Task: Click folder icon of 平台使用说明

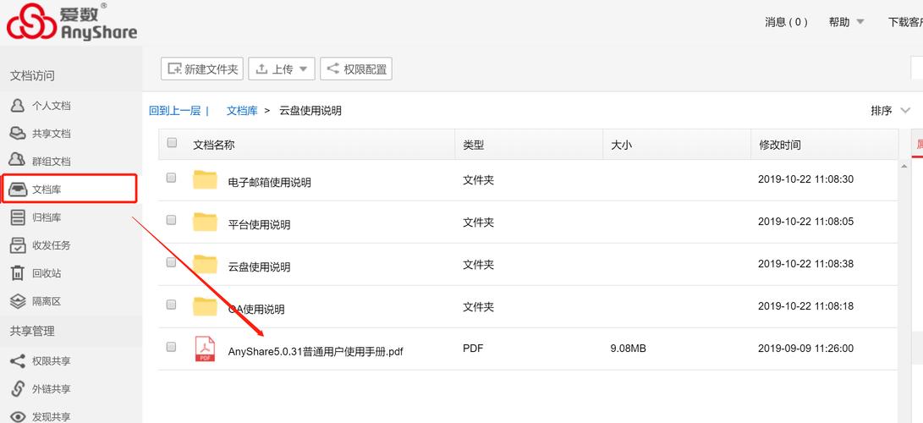Action: click(x=205, y=222)
